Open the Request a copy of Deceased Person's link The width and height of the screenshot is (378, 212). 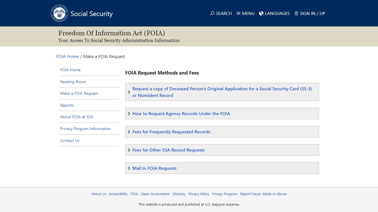(222, 92)
